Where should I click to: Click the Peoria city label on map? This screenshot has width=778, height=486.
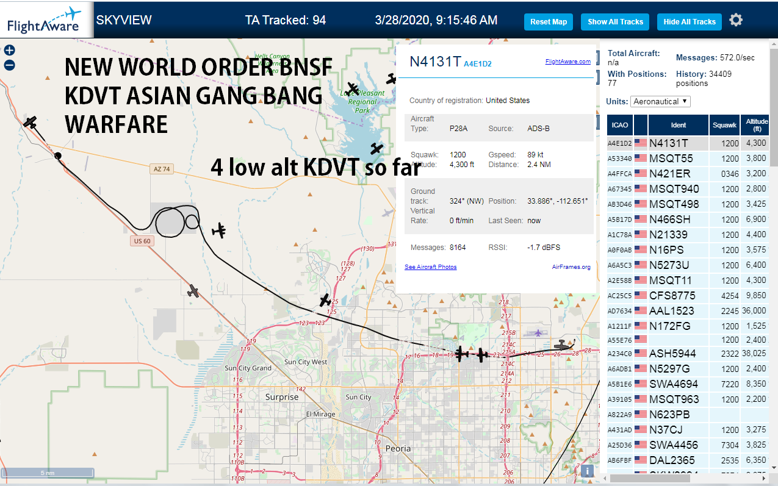(x=398, y=449)
